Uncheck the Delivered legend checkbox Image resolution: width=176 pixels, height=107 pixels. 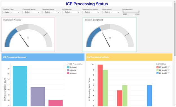click(68, 67)
